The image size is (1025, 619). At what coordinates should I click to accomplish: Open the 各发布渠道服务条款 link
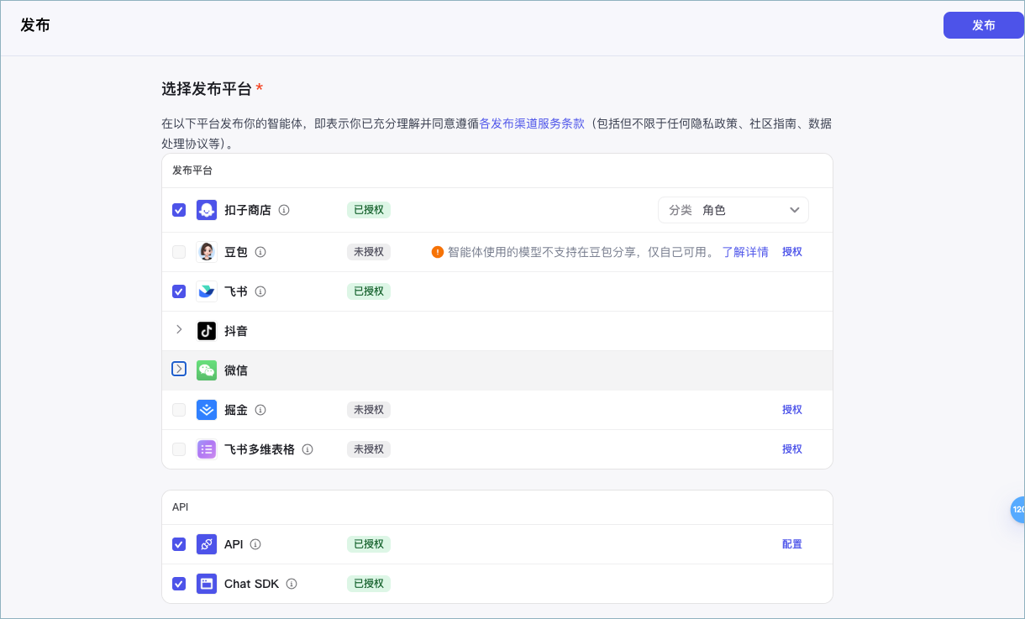coord(532,123)
